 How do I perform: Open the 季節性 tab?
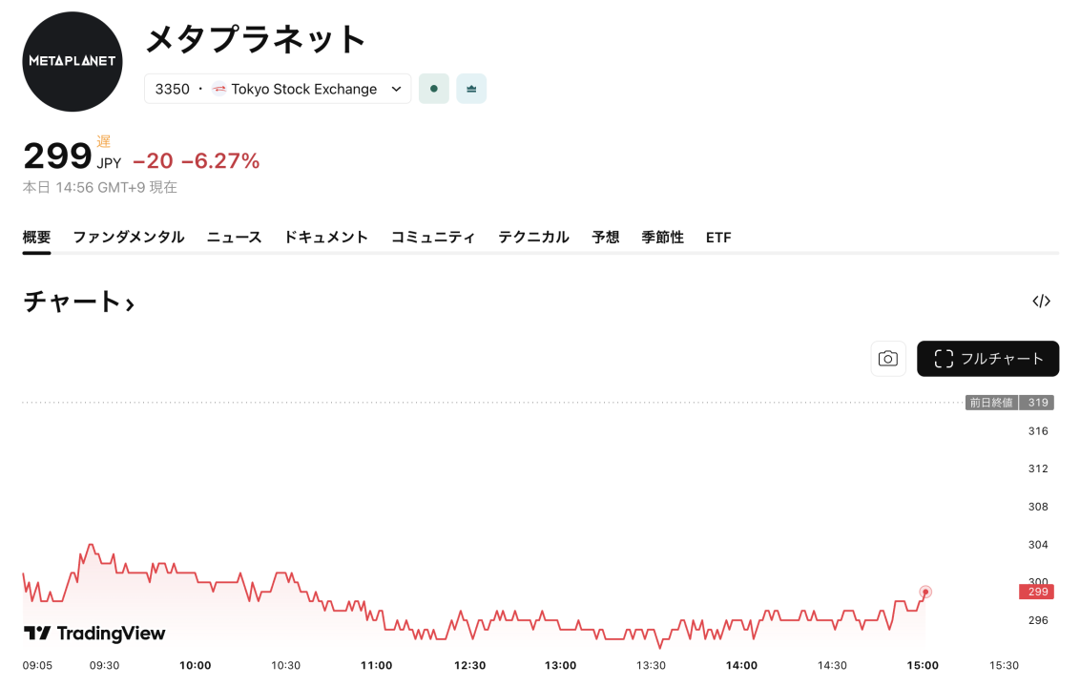[x=663, y=238]
